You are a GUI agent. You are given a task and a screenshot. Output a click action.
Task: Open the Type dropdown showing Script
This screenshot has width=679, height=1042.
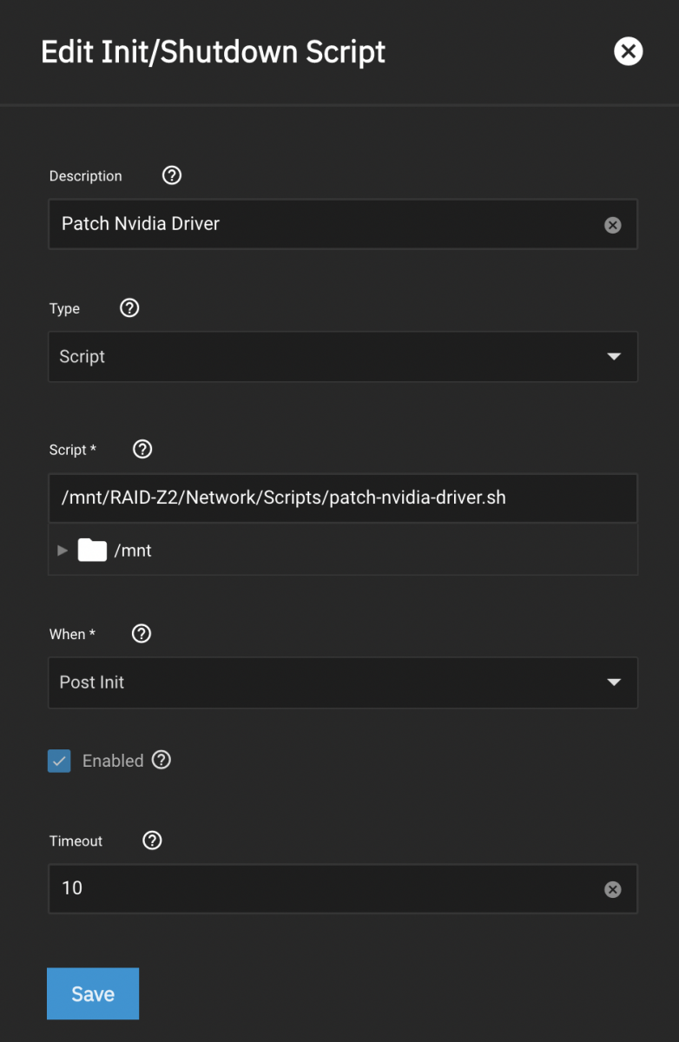pyautogui.click(x=343, y=356)
